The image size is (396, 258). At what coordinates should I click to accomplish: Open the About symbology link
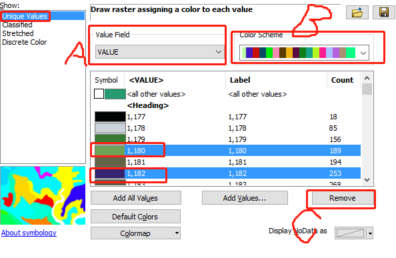pyautogui.click(x=29, y=233)
